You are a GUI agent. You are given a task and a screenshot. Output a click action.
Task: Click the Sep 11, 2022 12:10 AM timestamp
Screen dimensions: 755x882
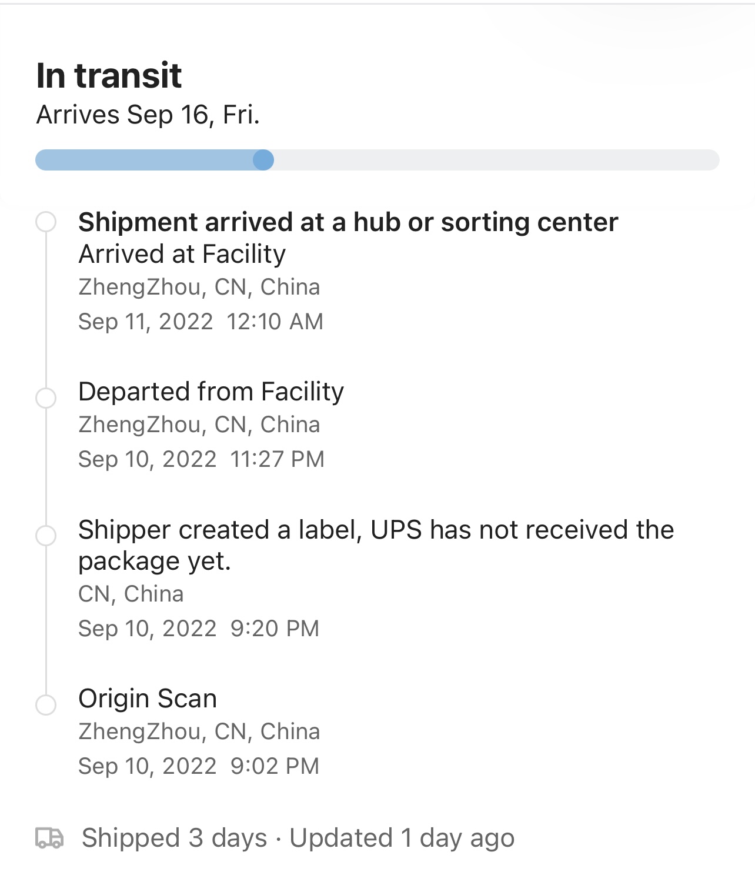point(201,322)
